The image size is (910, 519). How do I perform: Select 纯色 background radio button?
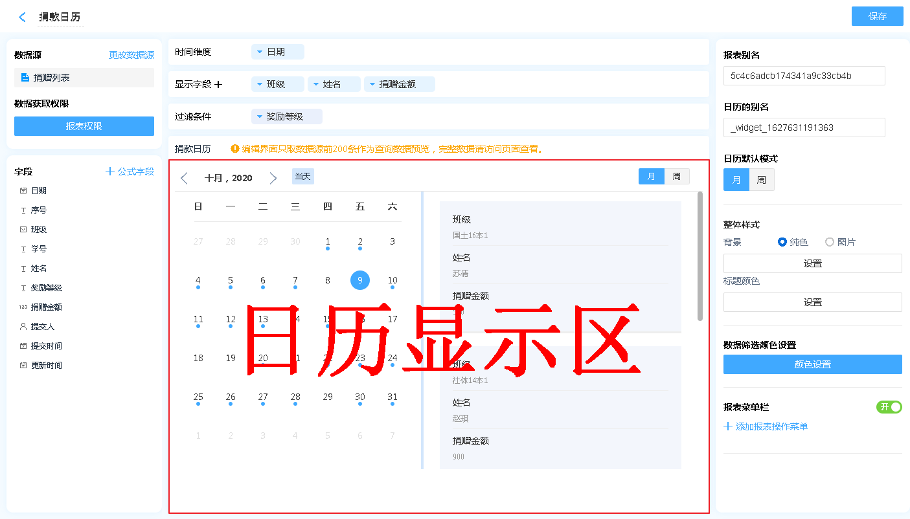782,242
